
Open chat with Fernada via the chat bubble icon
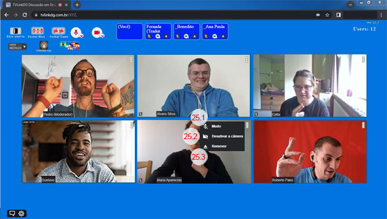pyautogui.click(x=158, y=36)
